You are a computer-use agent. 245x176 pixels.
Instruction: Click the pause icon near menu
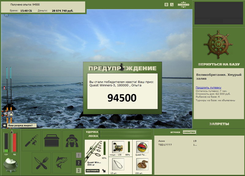[x=166, y=5]
